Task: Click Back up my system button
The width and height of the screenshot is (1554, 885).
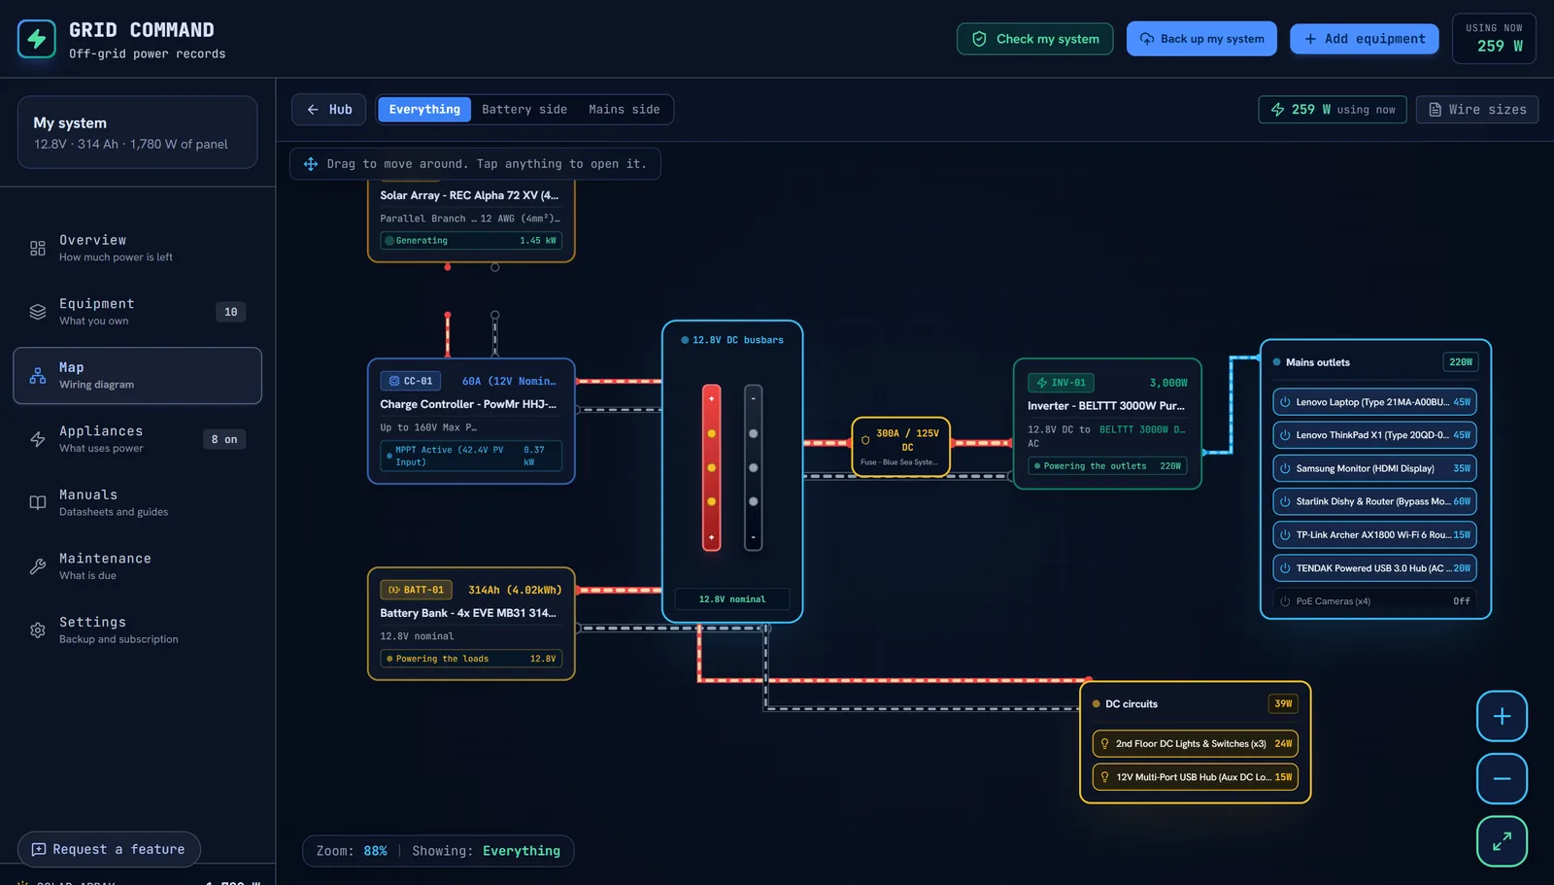Action: click(1201, 39)
